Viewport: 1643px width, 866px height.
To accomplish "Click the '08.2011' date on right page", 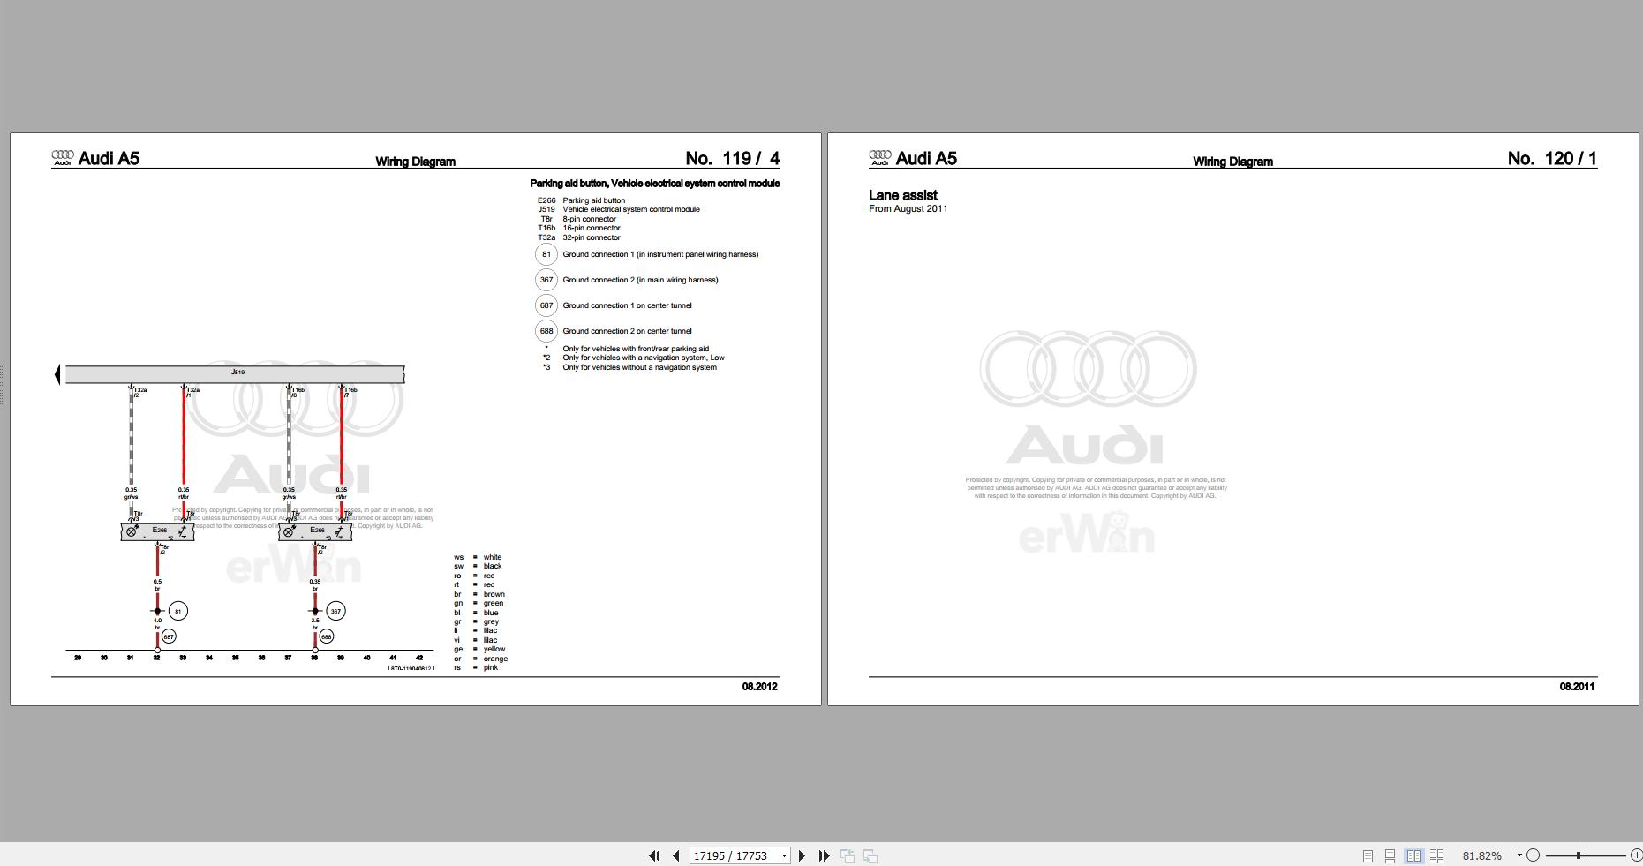I will 1578,687.
